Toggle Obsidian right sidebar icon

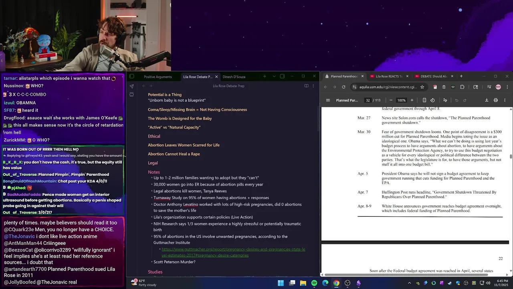(282, 76)
